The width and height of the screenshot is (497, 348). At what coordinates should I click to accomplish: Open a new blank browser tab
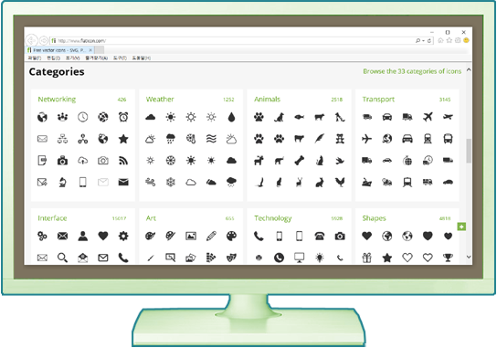click(100, 50)
